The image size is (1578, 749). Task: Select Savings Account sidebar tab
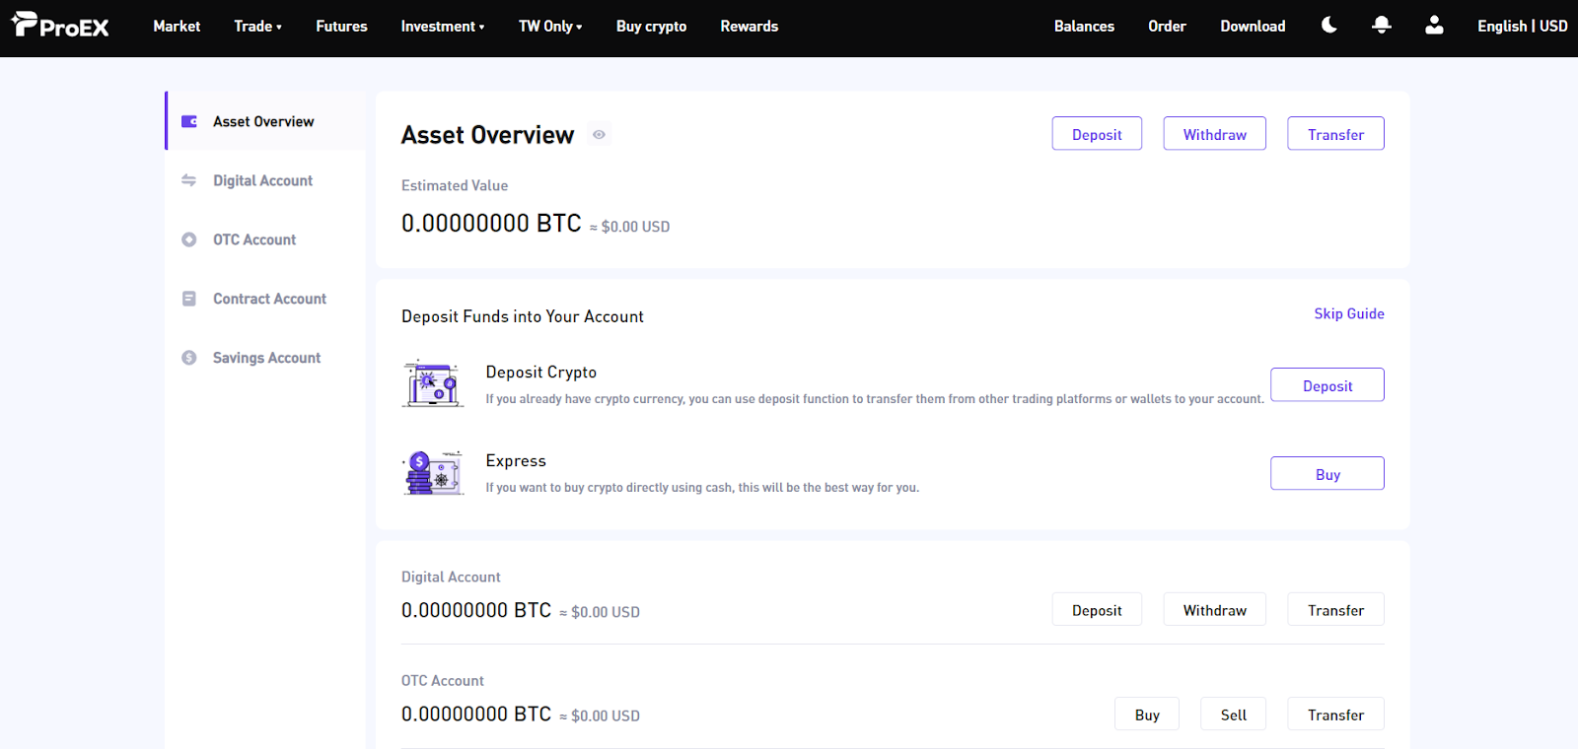pos(265,358)
